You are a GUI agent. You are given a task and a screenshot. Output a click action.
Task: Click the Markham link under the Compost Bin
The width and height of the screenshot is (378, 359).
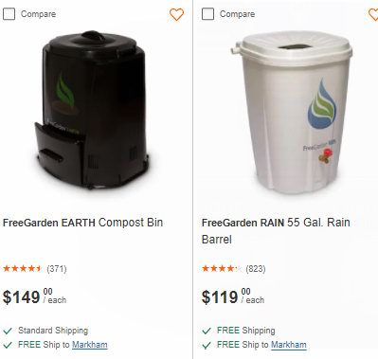(x=90, y=345)
